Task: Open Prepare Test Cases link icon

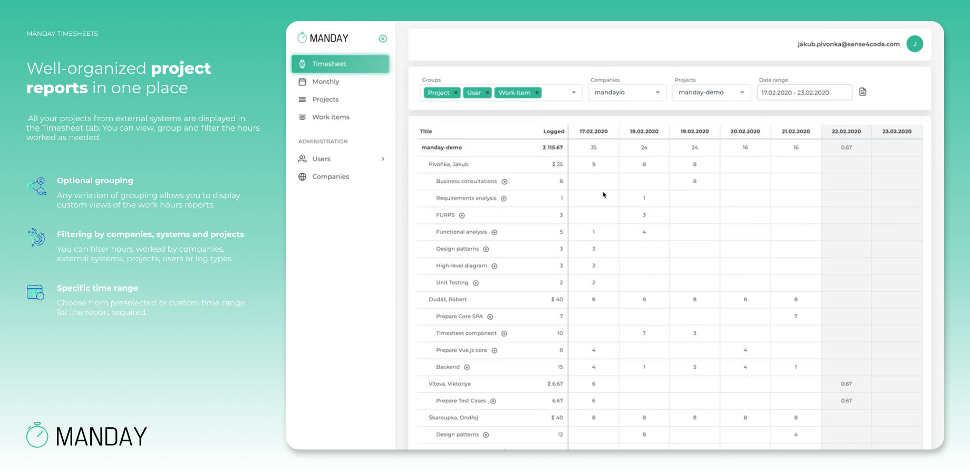Action: pos(493,401)
